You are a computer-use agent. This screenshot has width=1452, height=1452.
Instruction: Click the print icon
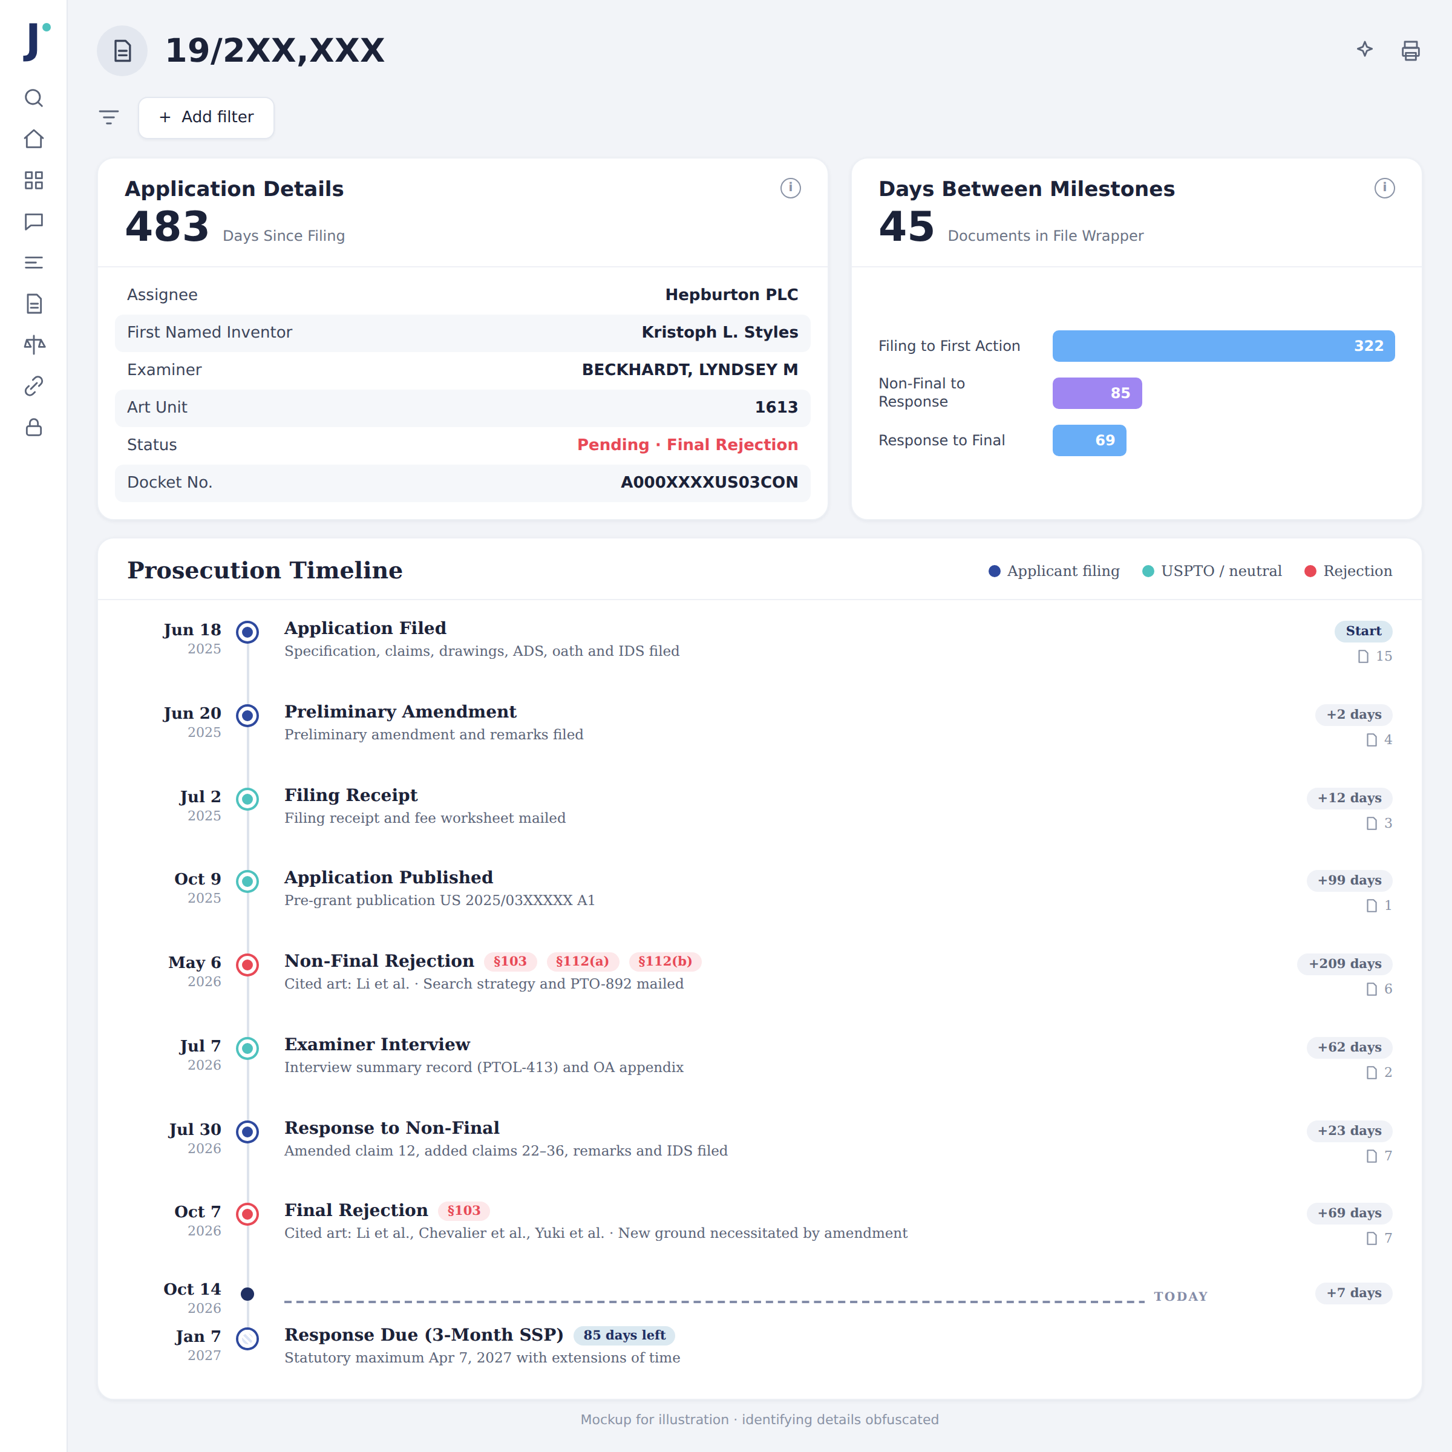point(1411,50)
